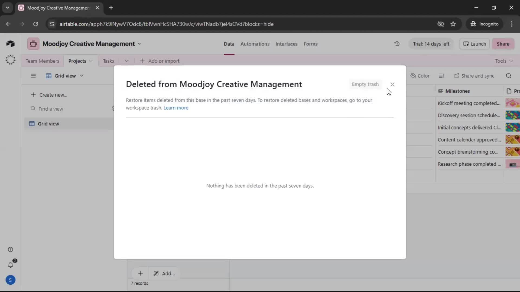Expand the Projects table options chevron
This screenshot has width=520, height=292.
91,61
